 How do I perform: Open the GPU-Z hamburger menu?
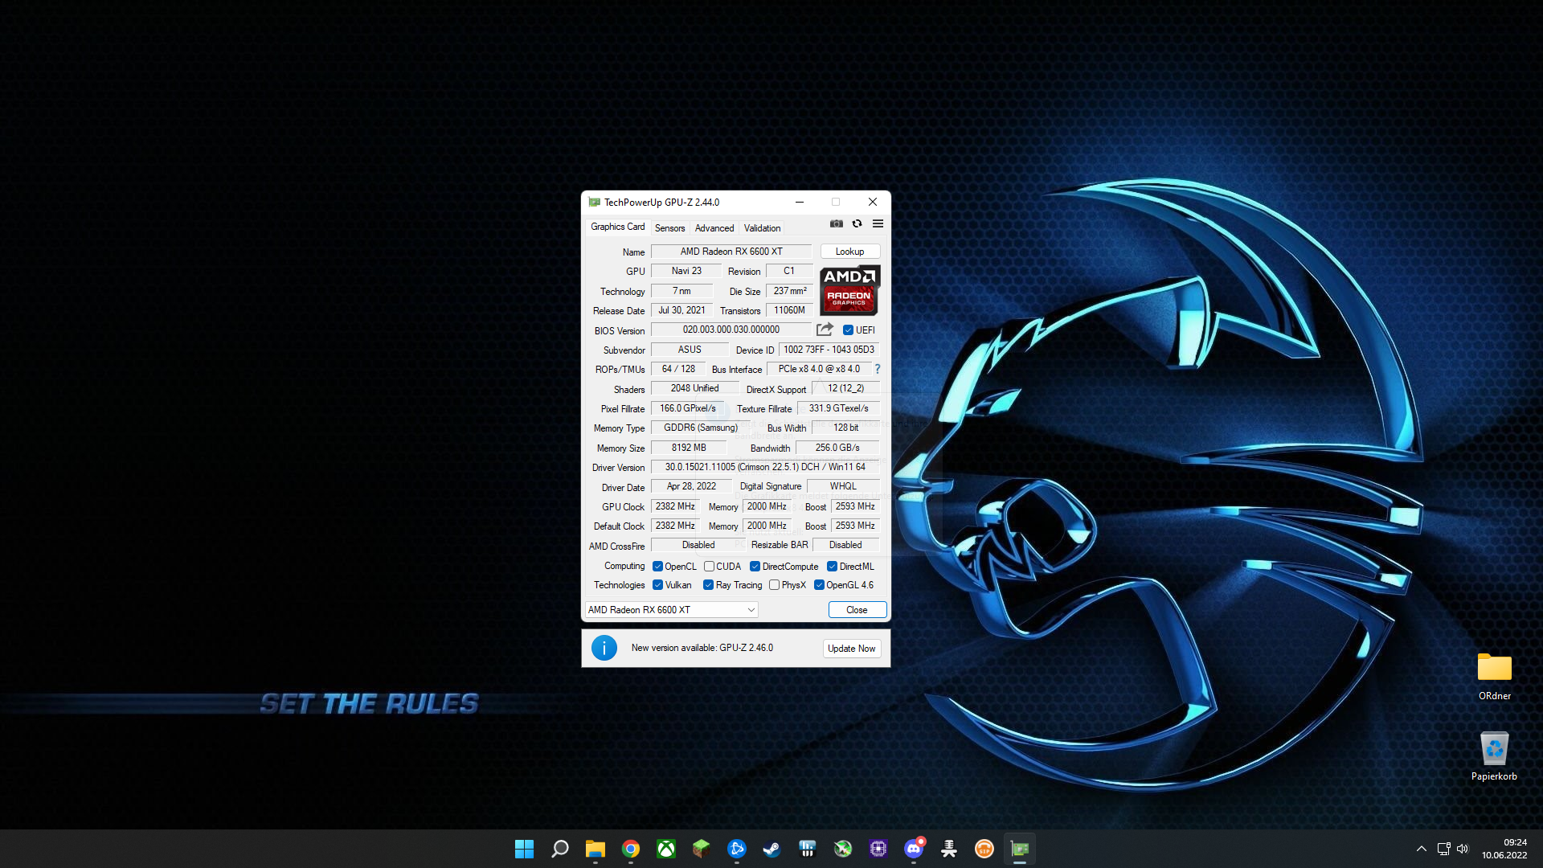[x=878, y=223]
